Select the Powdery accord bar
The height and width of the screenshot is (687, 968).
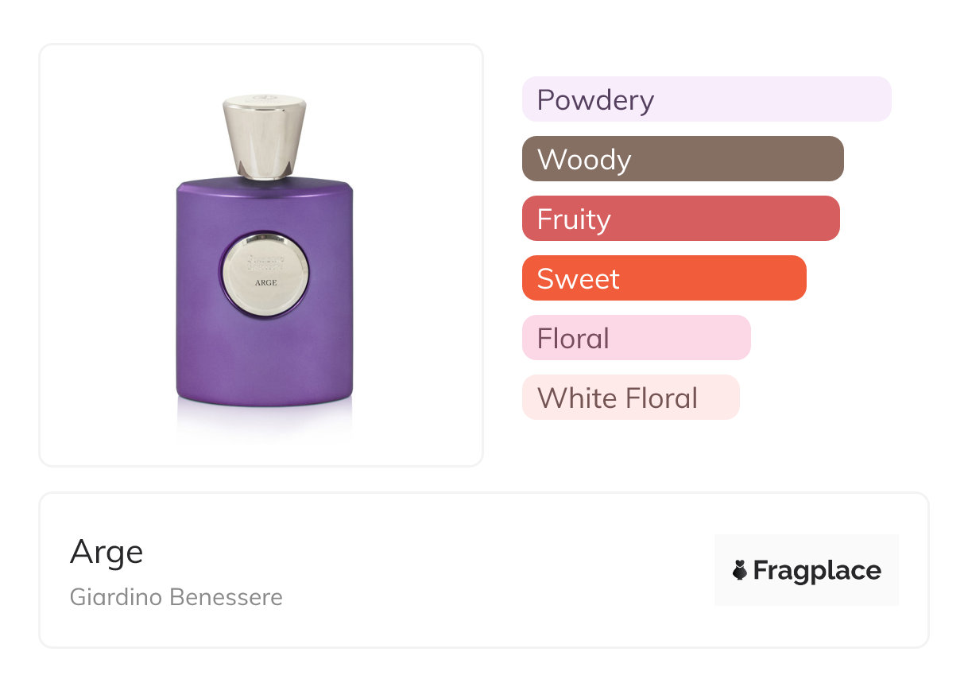pos(707,99)
